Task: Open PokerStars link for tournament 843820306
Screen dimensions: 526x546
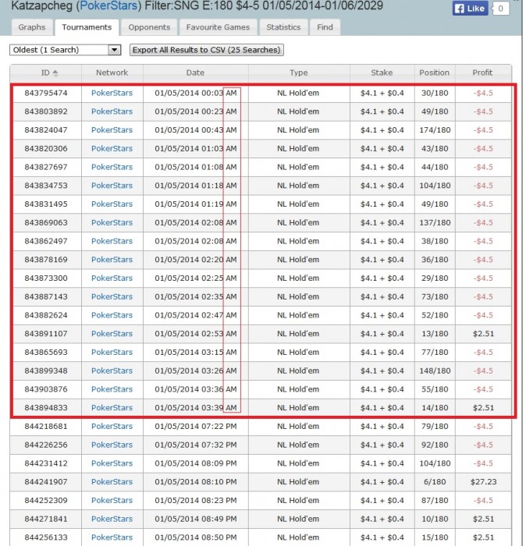Action: (x=112, y=148)
